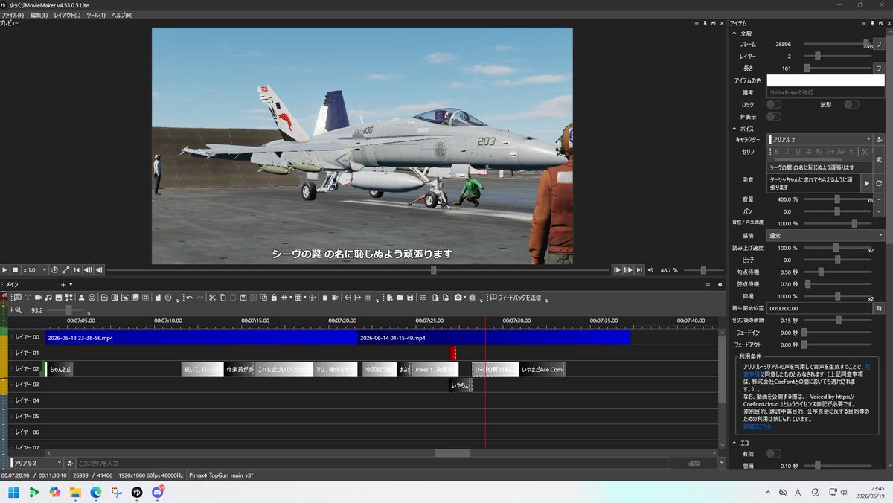Apply underline in the セリフ editor toolbar

coord(798,151)
